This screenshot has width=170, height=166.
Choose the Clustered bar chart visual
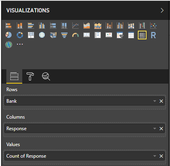click(x=31, y=25)
